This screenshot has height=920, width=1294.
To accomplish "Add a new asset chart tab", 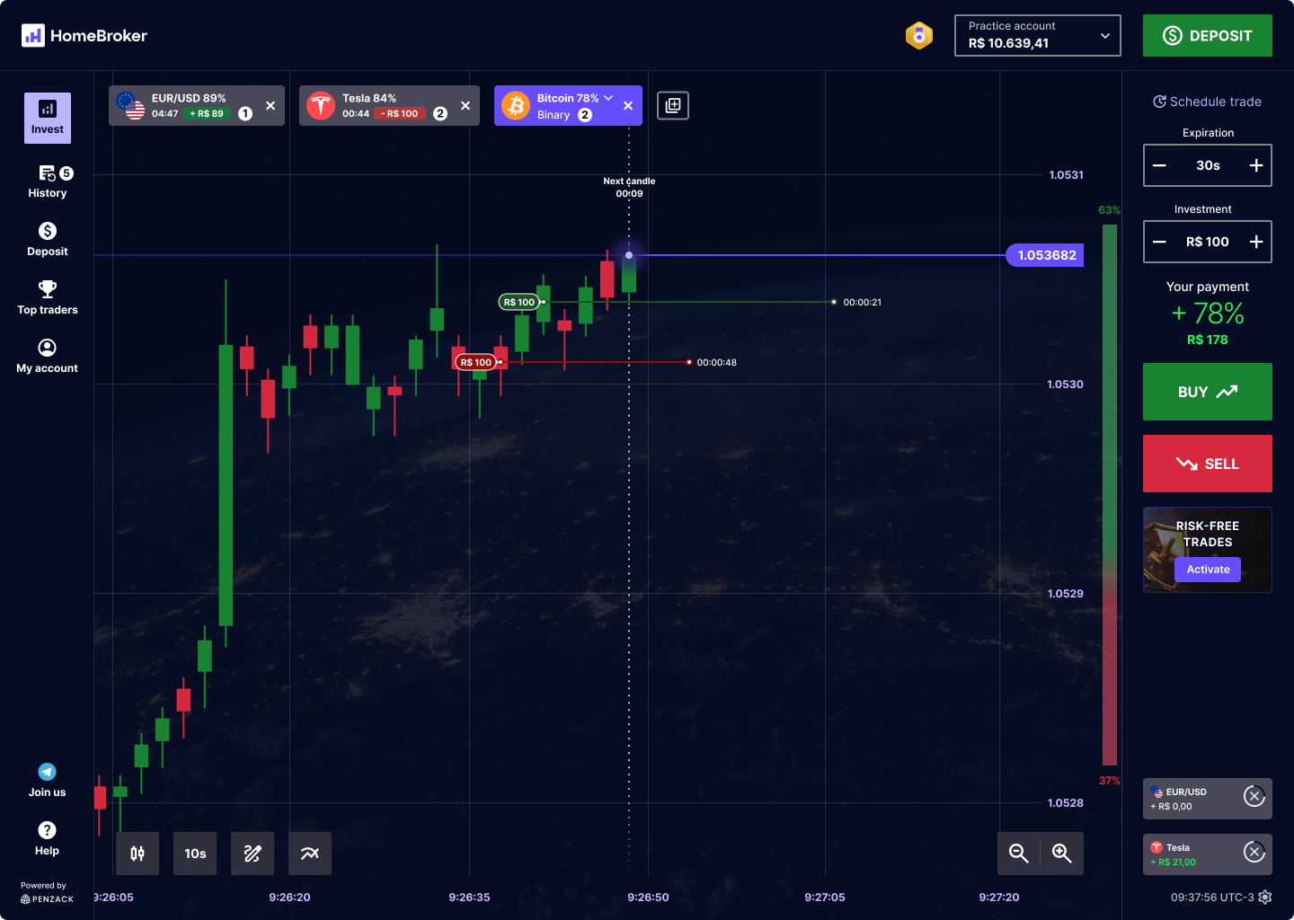I will (x=673, y=106).
